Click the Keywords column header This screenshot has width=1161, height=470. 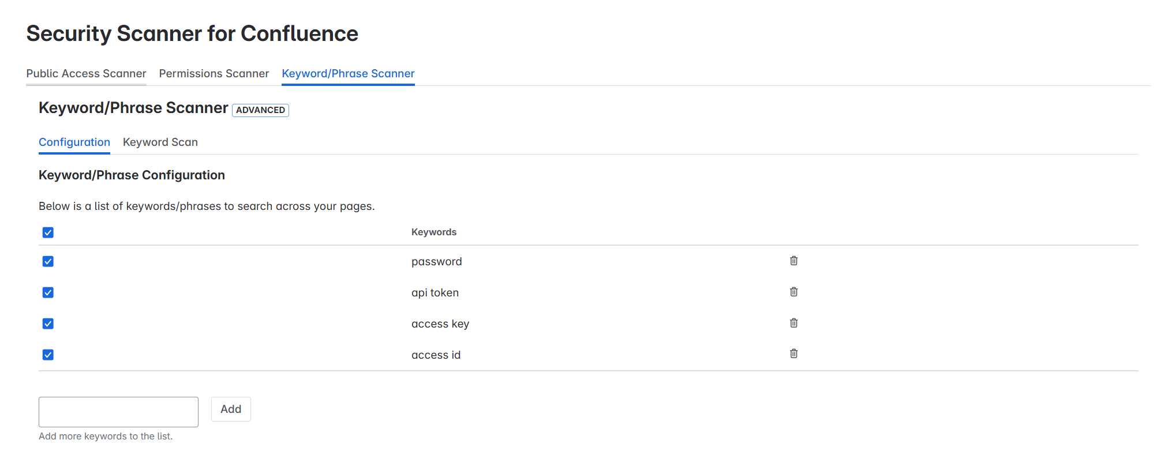pos(434,232)
